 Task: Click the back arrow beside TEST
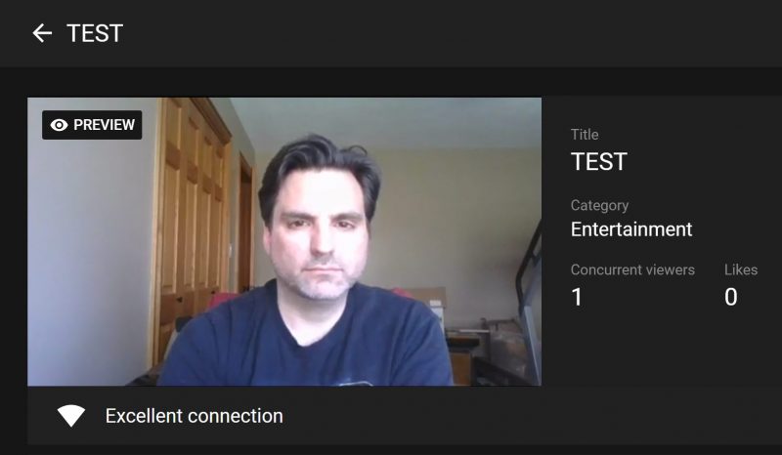coord(42,33)
